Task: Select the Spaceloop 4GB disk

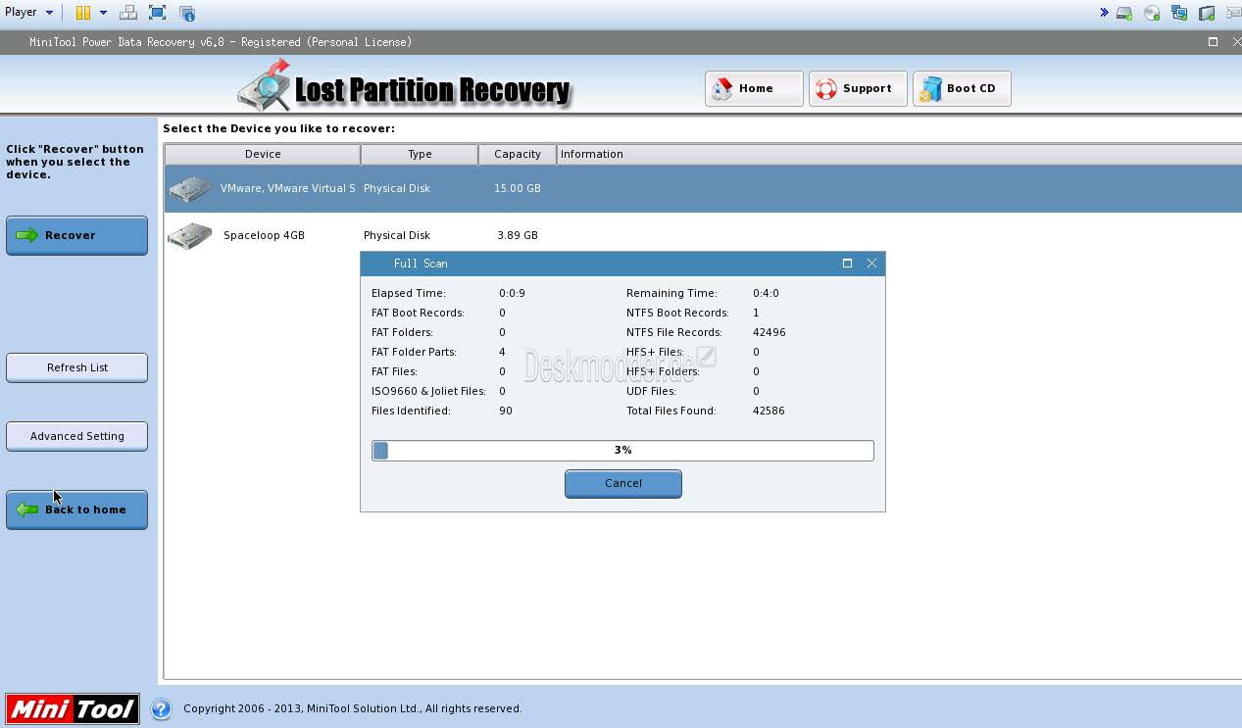Action: click(703, 235)
